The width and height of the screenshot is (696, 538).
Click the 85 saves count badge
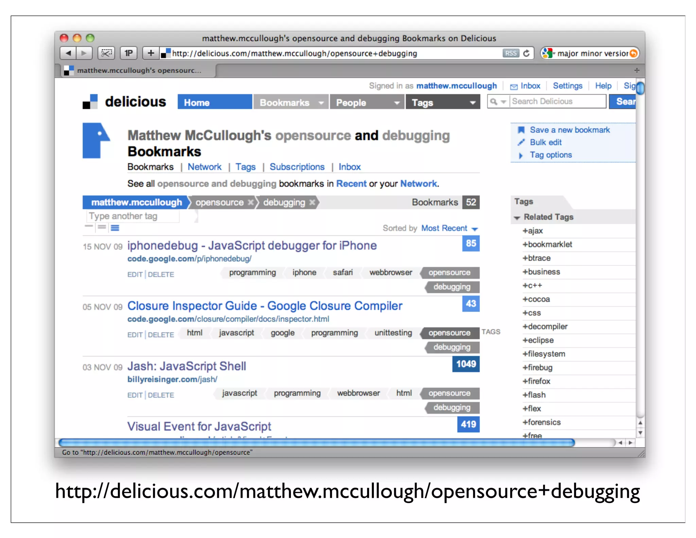(471, 243)
